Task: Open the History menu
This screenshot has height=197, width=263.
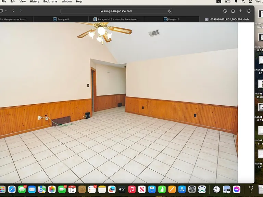Action: pyautogui.click(x=35, y=1)
